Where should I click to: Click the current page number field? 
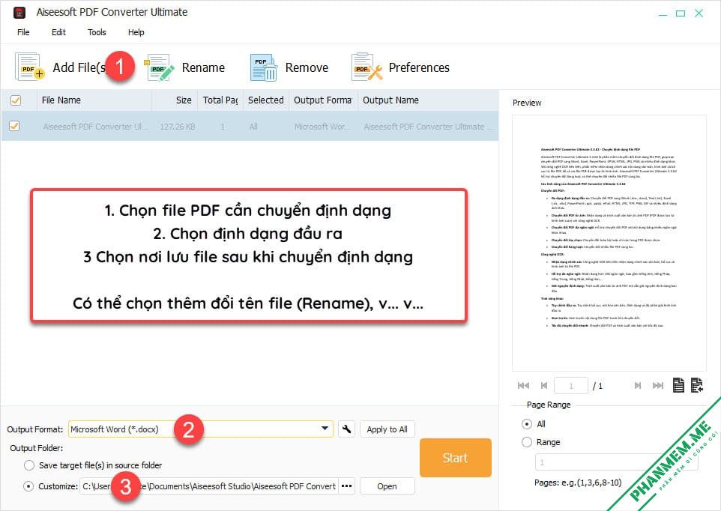click(571, 386)
